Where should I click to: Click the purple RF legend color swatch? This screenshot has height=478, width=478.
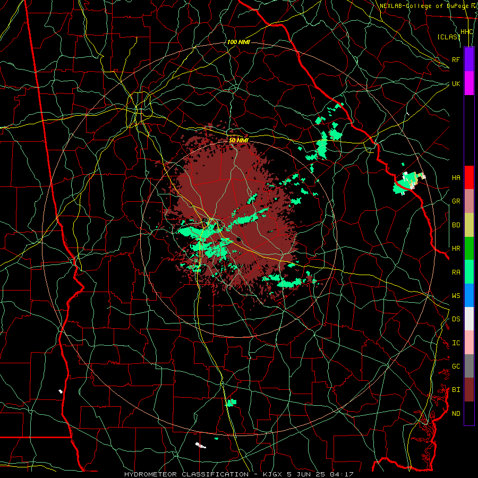(469, 59)
